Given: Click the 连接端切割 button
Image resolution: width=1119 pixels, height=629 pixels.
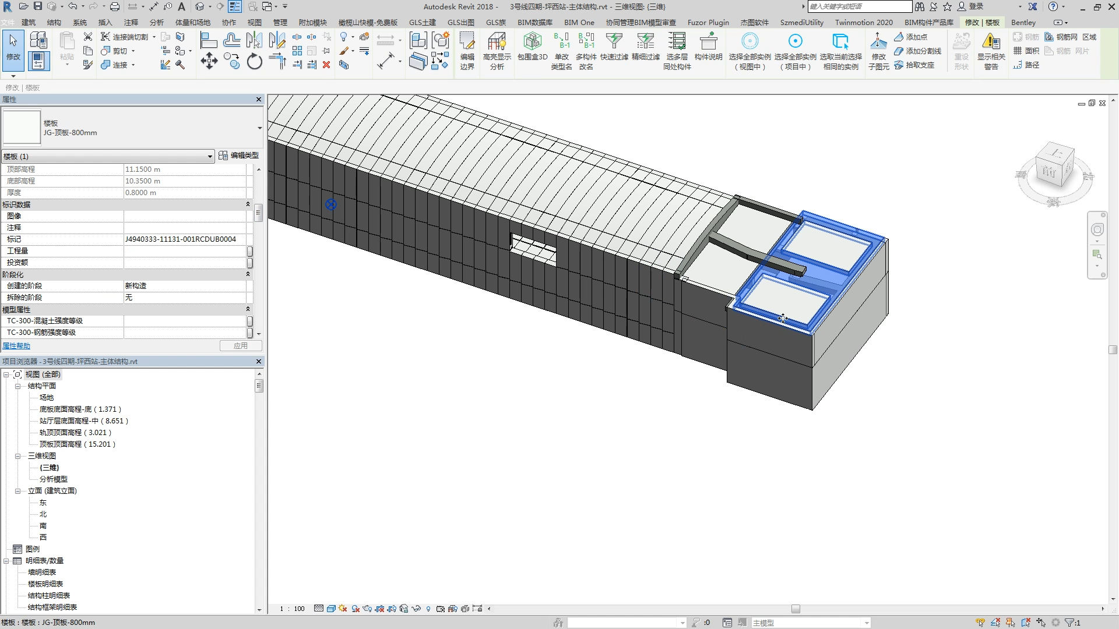Looking at the screenshot, I should [x=125, y=37].
